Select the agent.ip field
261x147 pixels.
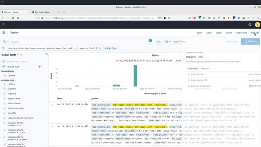point(12,94)
